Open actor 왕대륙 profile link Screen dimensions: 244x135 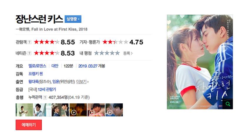click(34, 82)
